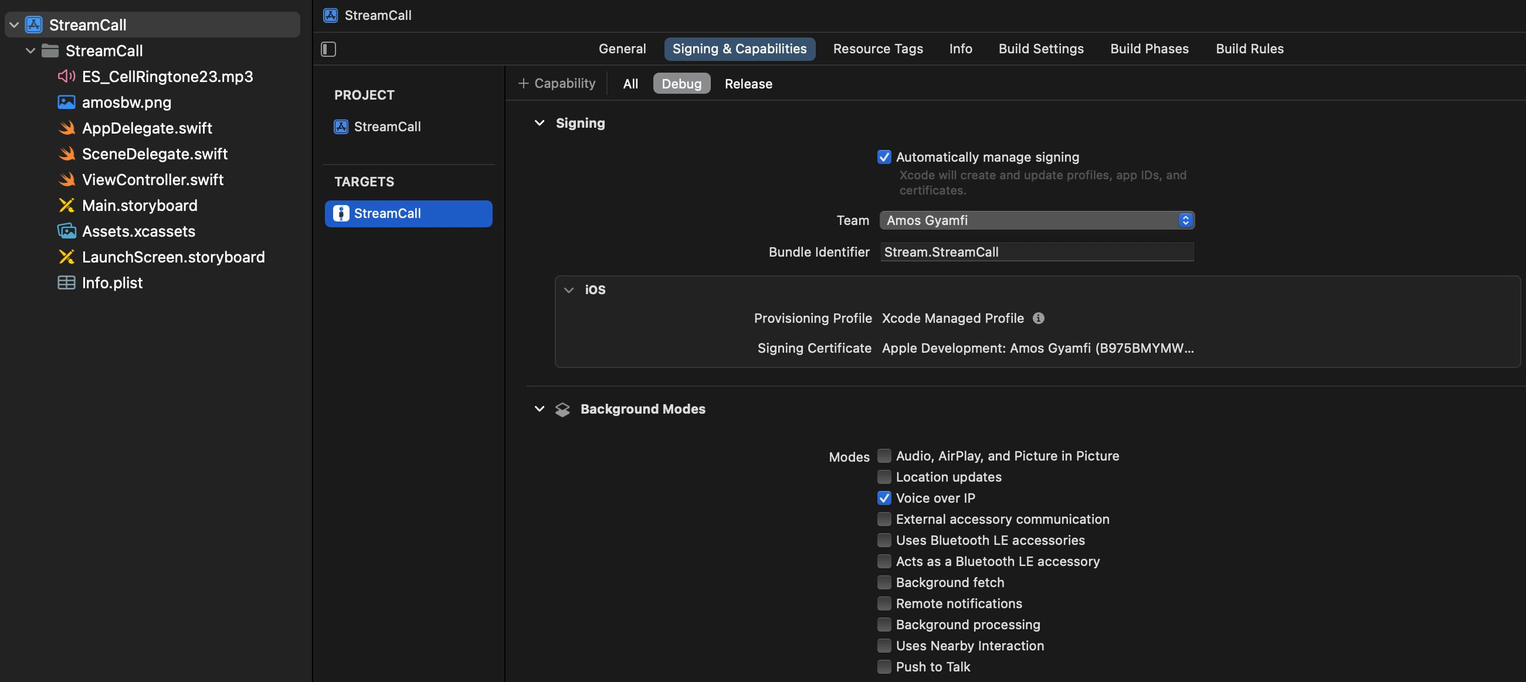
Task: Click the StreamCall target icon in targets list
Action: point(341,213)
